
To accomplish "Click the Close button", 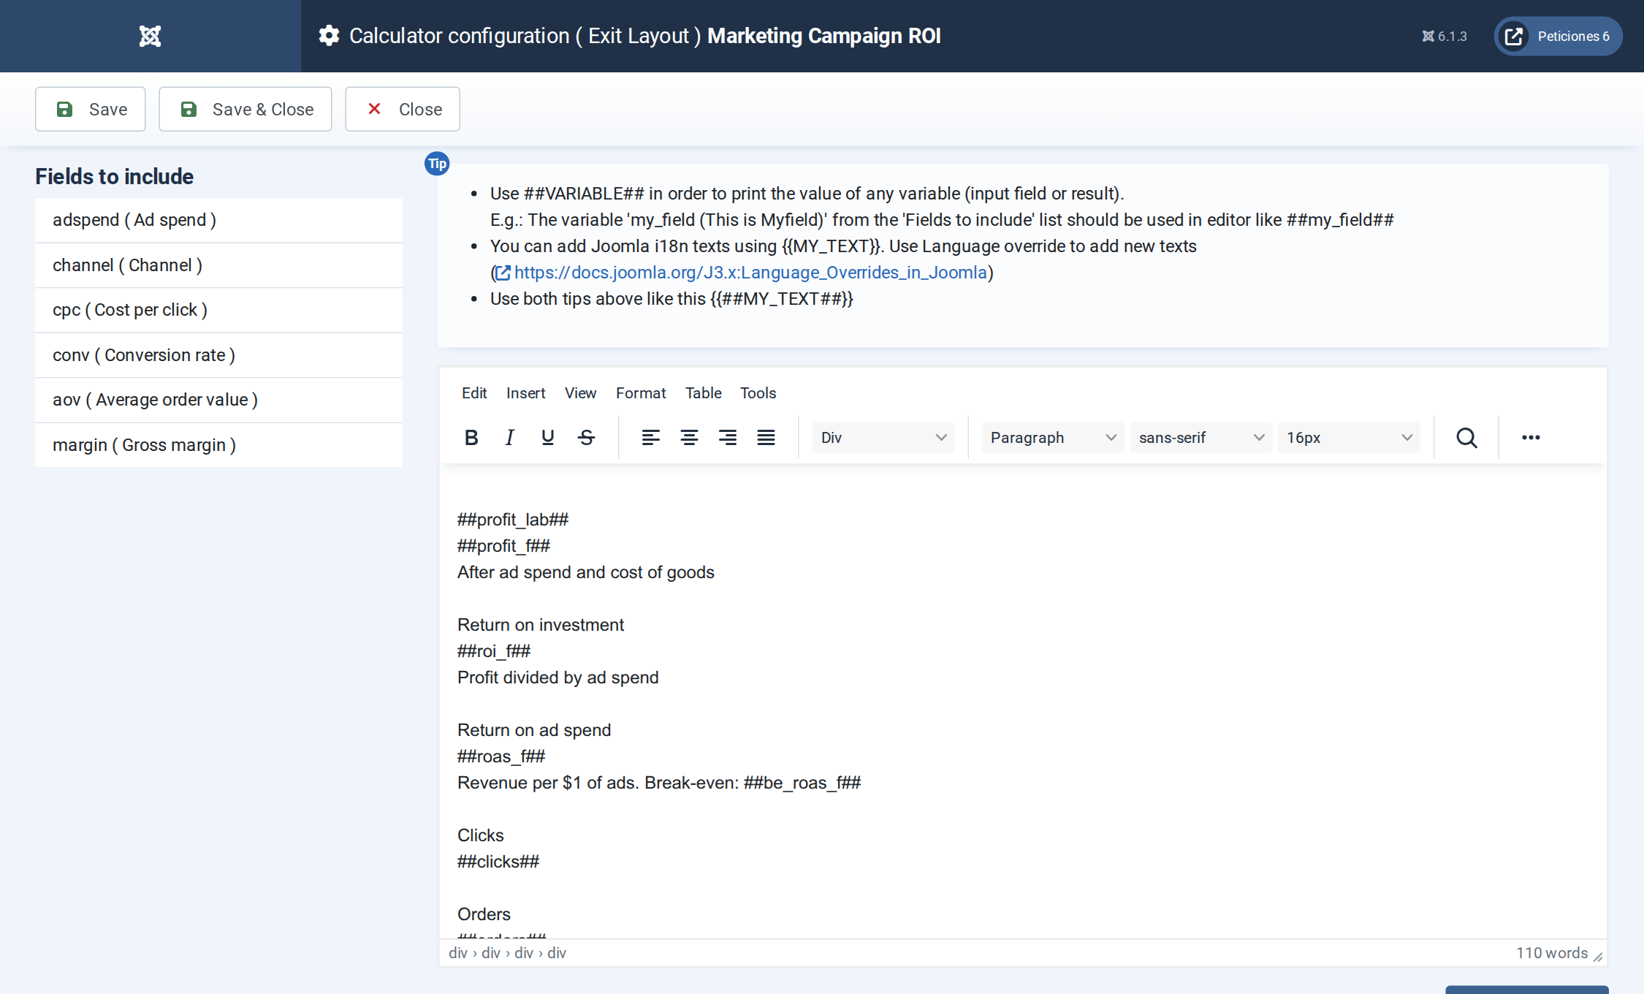I will coord(403,109).
